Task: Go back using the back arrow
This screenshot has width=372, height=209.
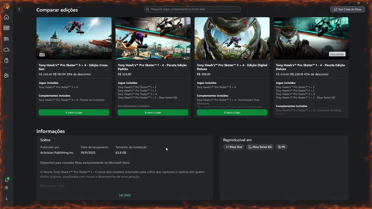Action: tap(19, 9)
